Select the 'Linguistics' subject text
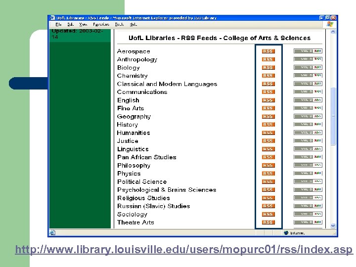This screenshot has height=267, width=356. coord(133,149)
